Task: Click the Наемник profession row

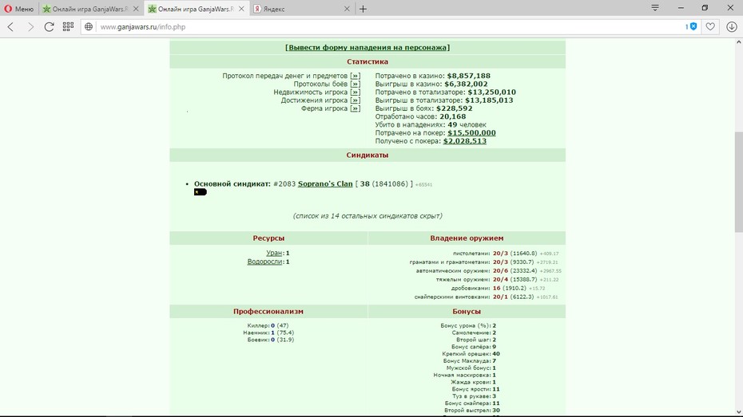Action: tap(268, 332)
